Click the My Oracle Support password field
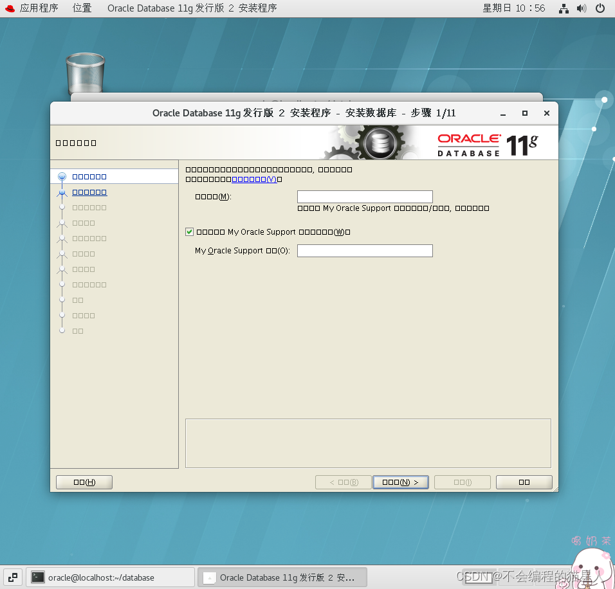Viewport: 615px width, 589px height. coord(365,251)
